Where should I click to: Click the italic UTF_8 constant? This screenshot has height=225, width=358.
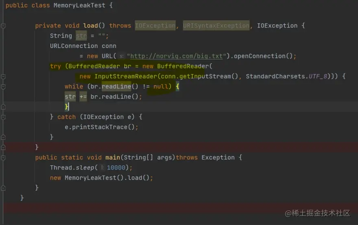coord(318,76)
